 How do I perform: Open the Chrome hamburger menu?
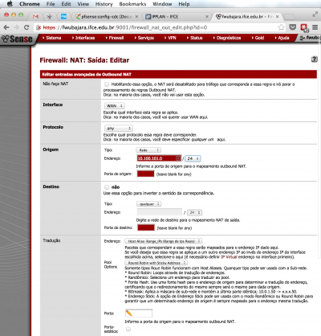315,27
